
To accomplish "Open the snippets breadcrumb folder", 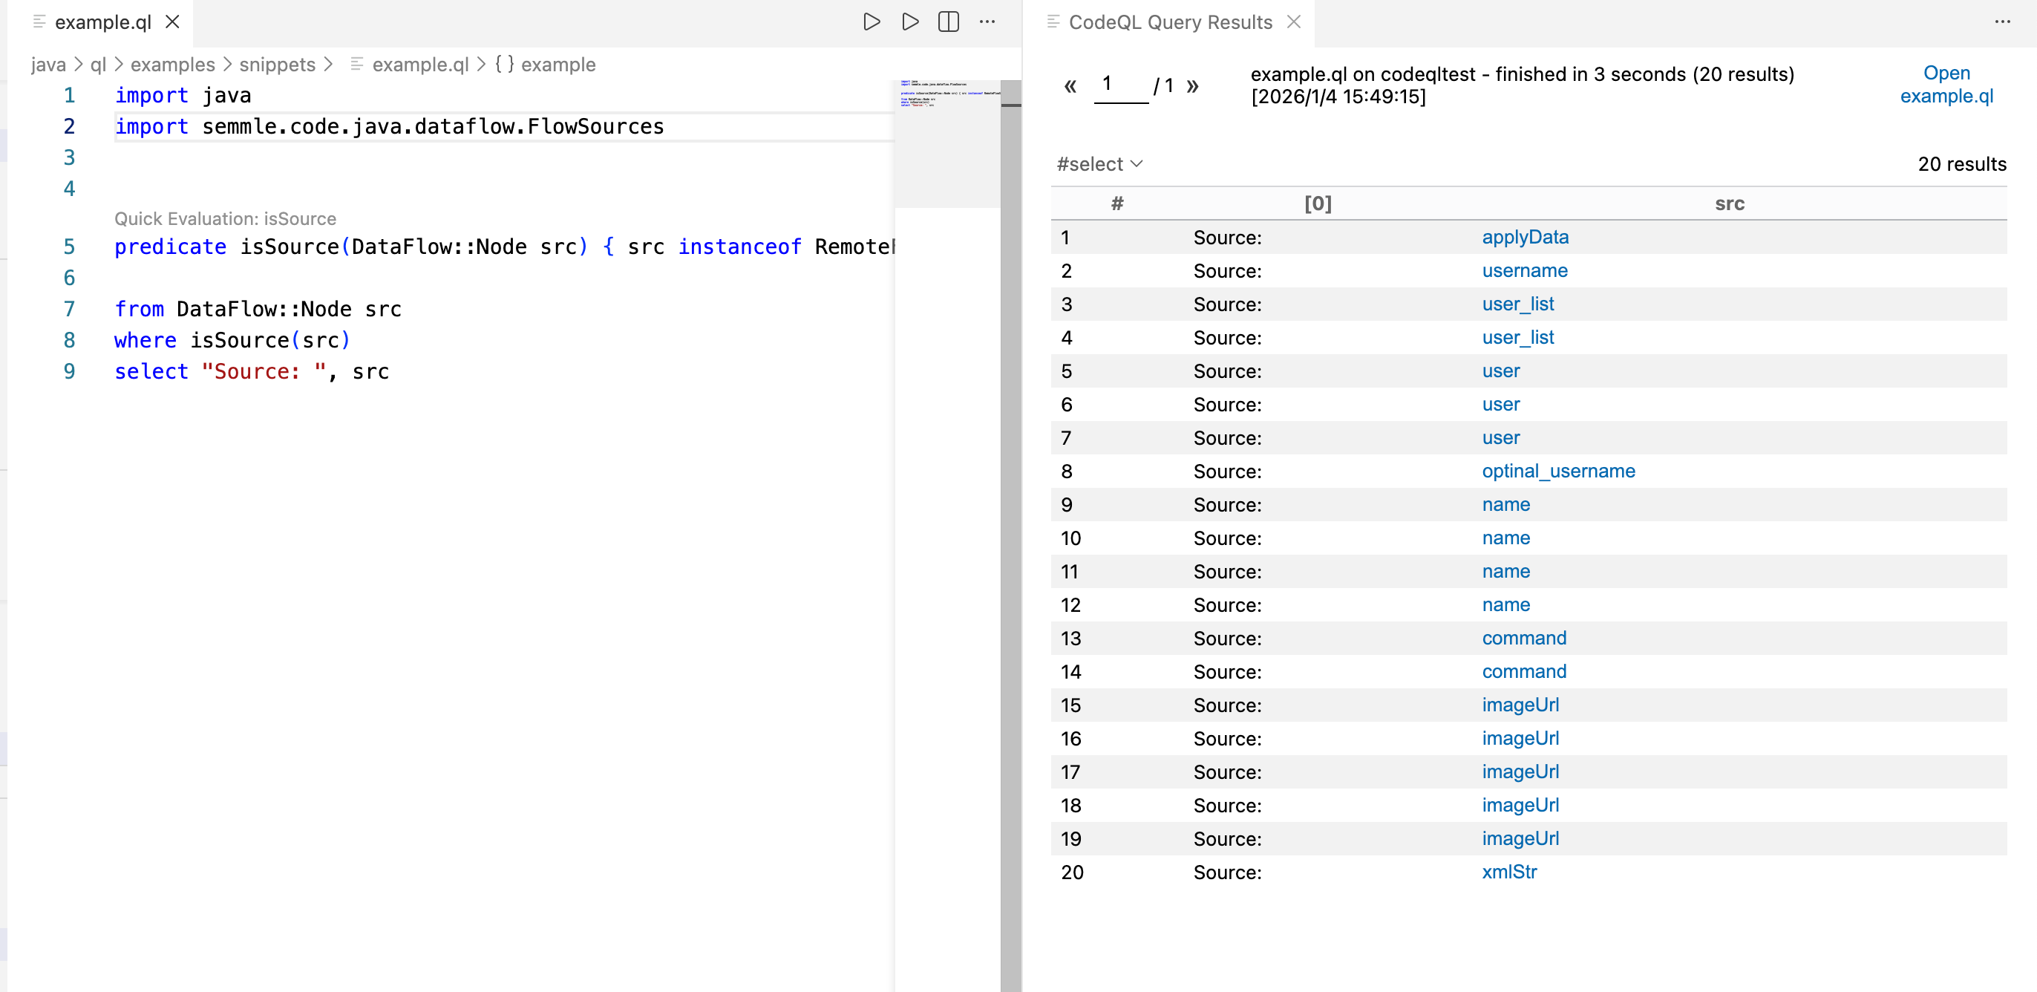I will [x=277, y=64].
